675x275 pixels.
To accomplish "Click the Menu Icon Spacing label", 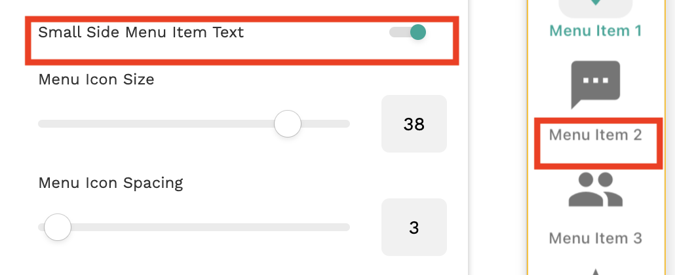I will pos(110,183).
